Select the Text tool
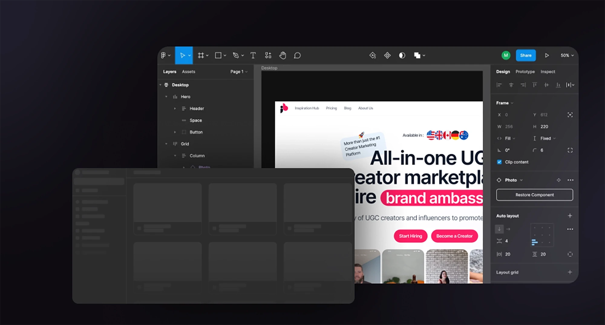The height and width of the screenshot is (325, 605). [253, 55]
